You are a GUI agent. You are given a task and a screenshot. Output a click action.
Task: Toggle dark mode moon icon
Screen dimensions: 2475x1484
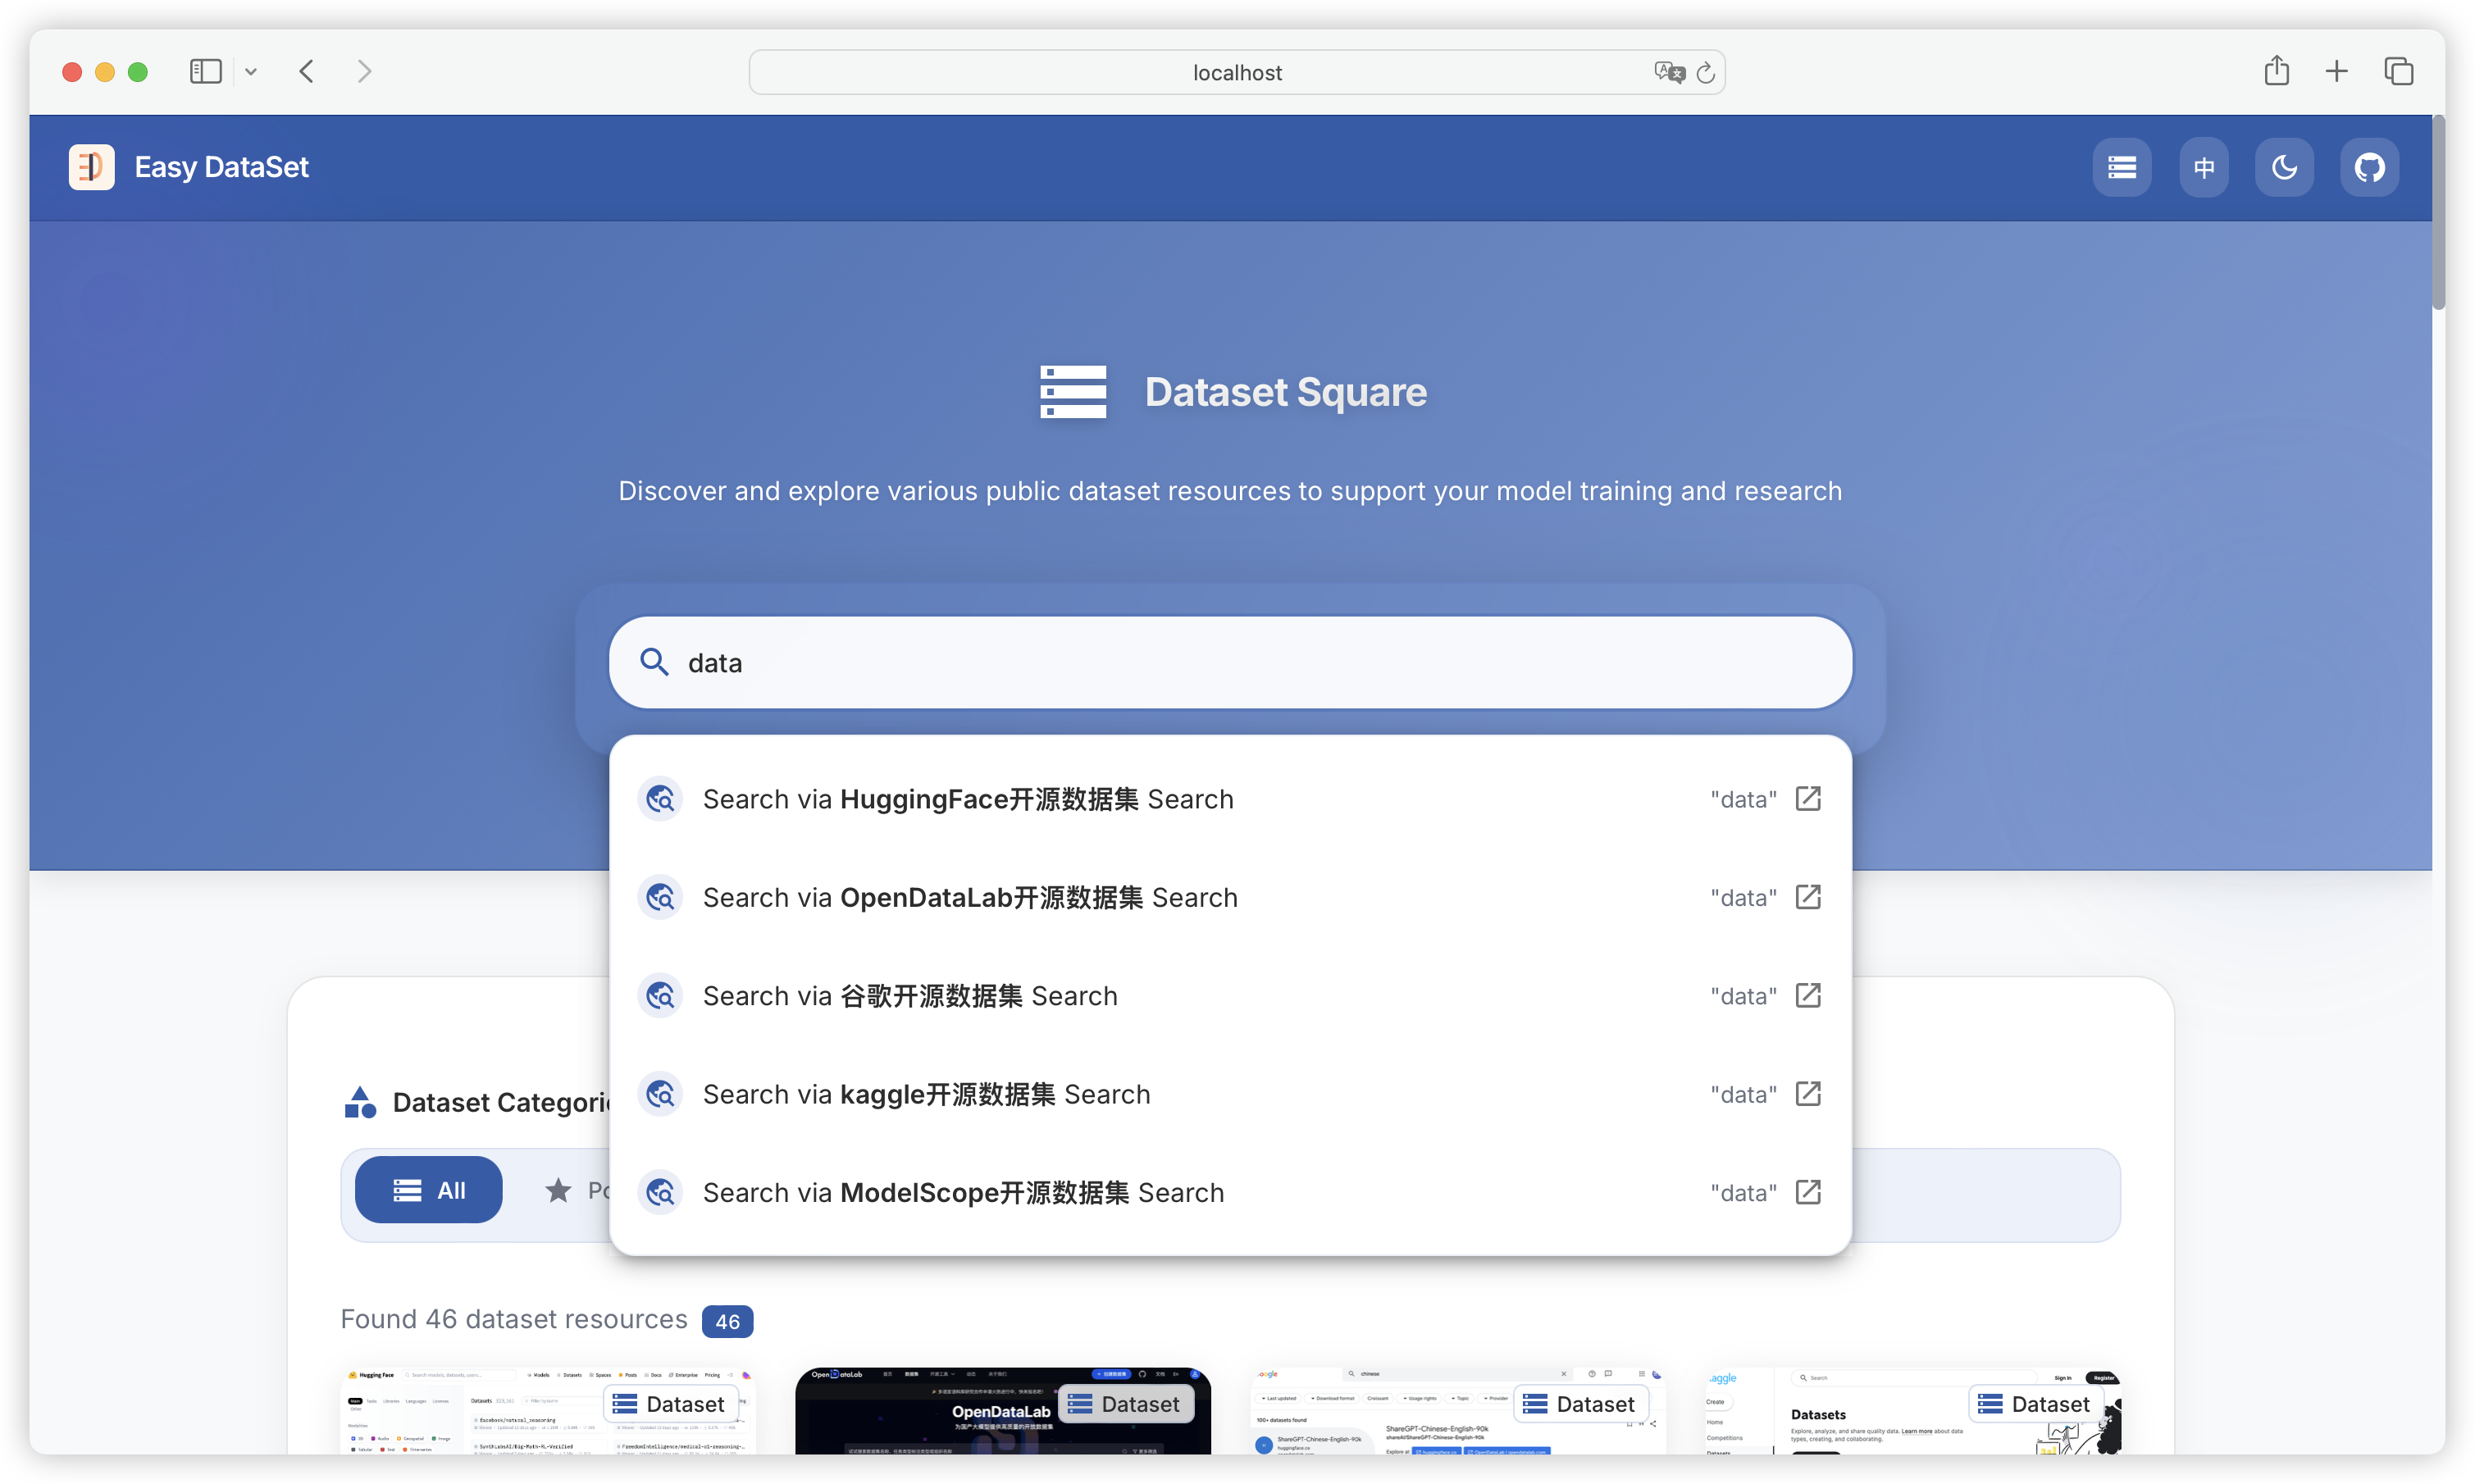click(2284, 167)
